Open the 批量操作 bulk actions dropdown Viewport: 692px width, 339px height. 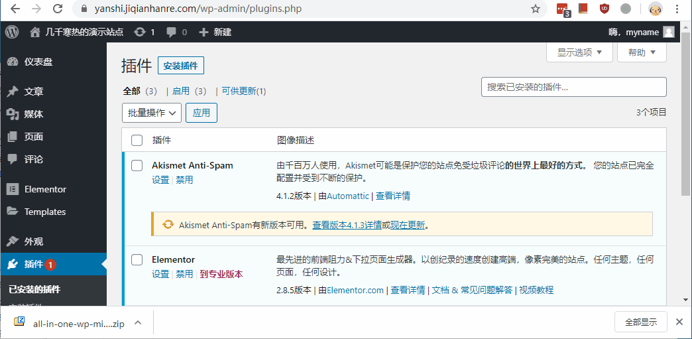(152, 113)
